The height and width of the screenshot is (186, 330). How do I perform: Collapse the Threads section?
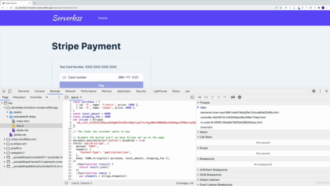pyautogui.click(x=198, y=103)
